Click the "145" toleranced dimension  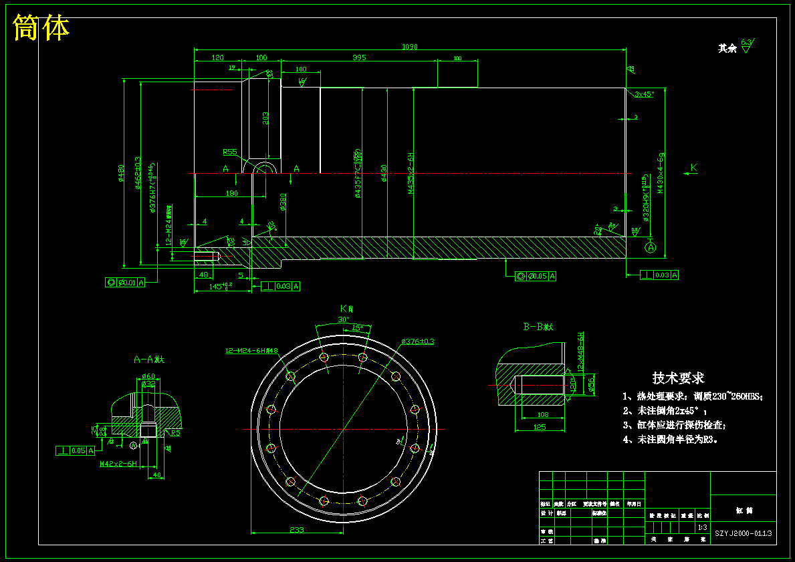(221, 286)
